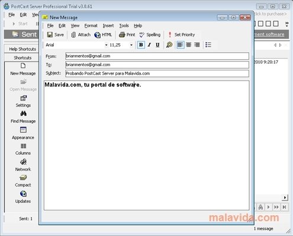Align text left
Image resolution: width=293 pixels, height=236 pixels.
[x=180, y=45]
